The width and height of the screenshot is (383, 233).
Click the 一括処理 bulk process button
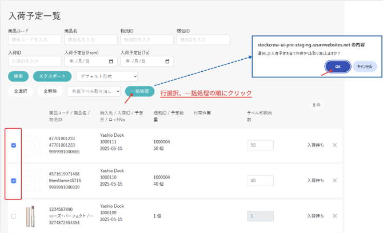point(139,91)
